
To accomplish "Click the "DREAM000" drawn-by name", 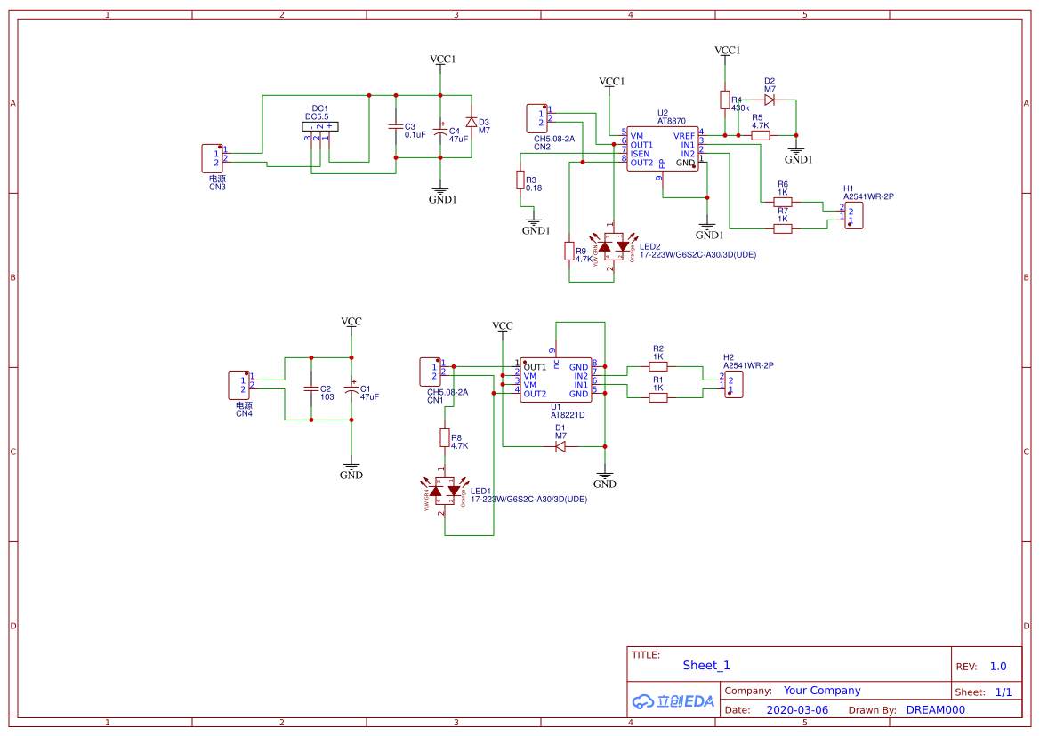I will point(936,710).
